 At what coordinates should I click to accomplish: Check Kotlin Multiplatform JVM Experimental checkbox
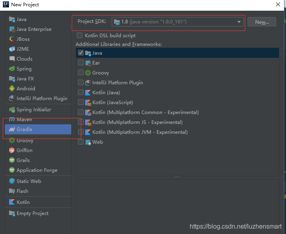[x=81, y=132]
